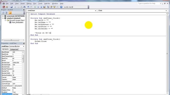Open the help search box dropdown arrow
170x95 pixels.
click(x=160, y=3)
